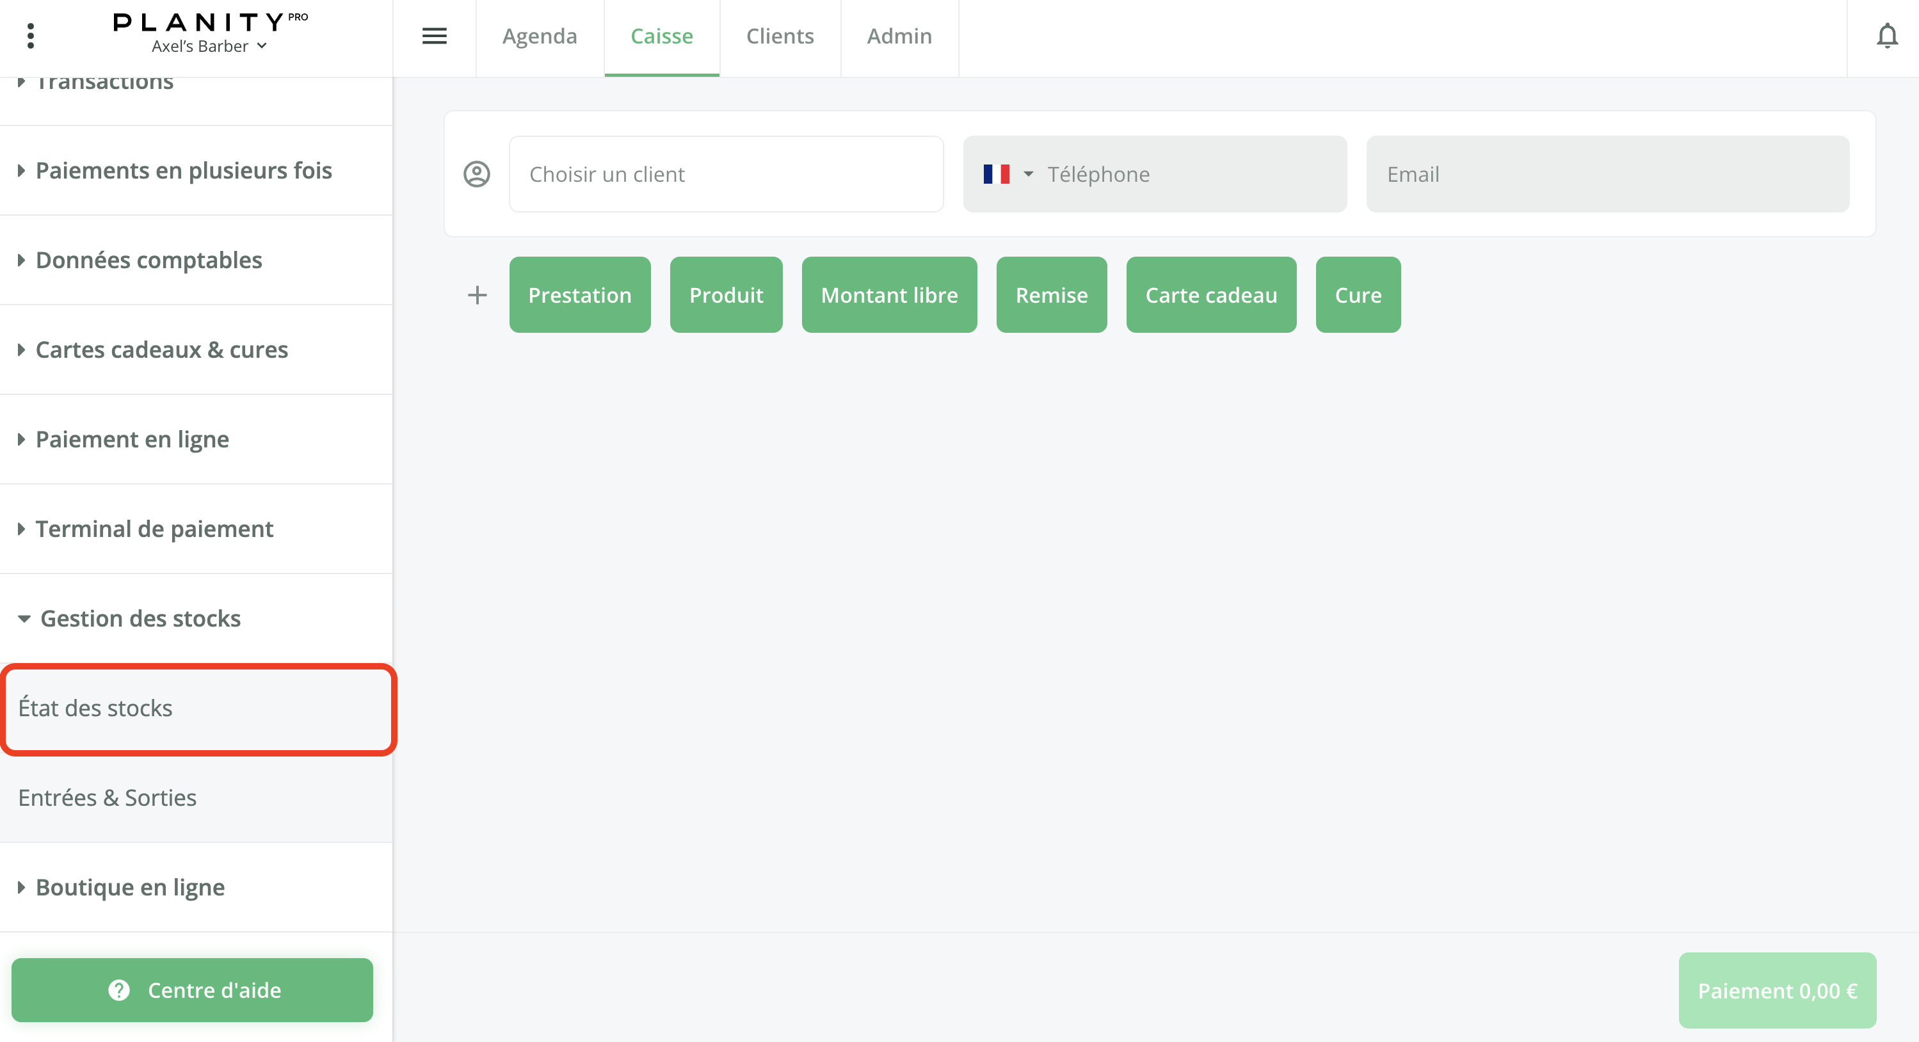Click the client profile avatar icon
Screen dimensions: 1919x1042
pyautogui.click(x=477, y=174)
